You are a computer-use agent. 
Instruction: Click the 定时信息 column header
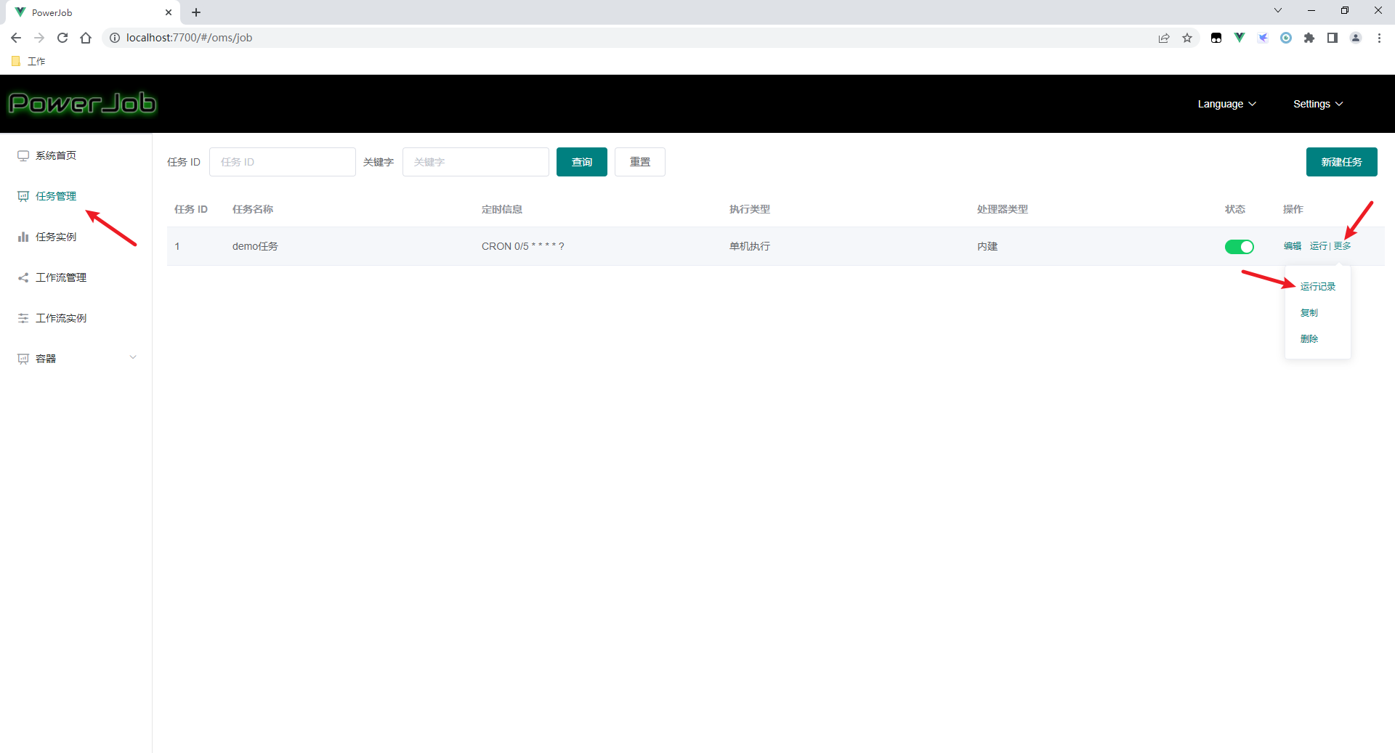(x=502, y=209)
